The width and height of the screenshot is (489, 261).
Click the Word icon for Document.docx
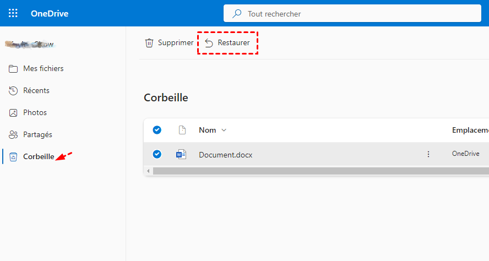[181, 155]
